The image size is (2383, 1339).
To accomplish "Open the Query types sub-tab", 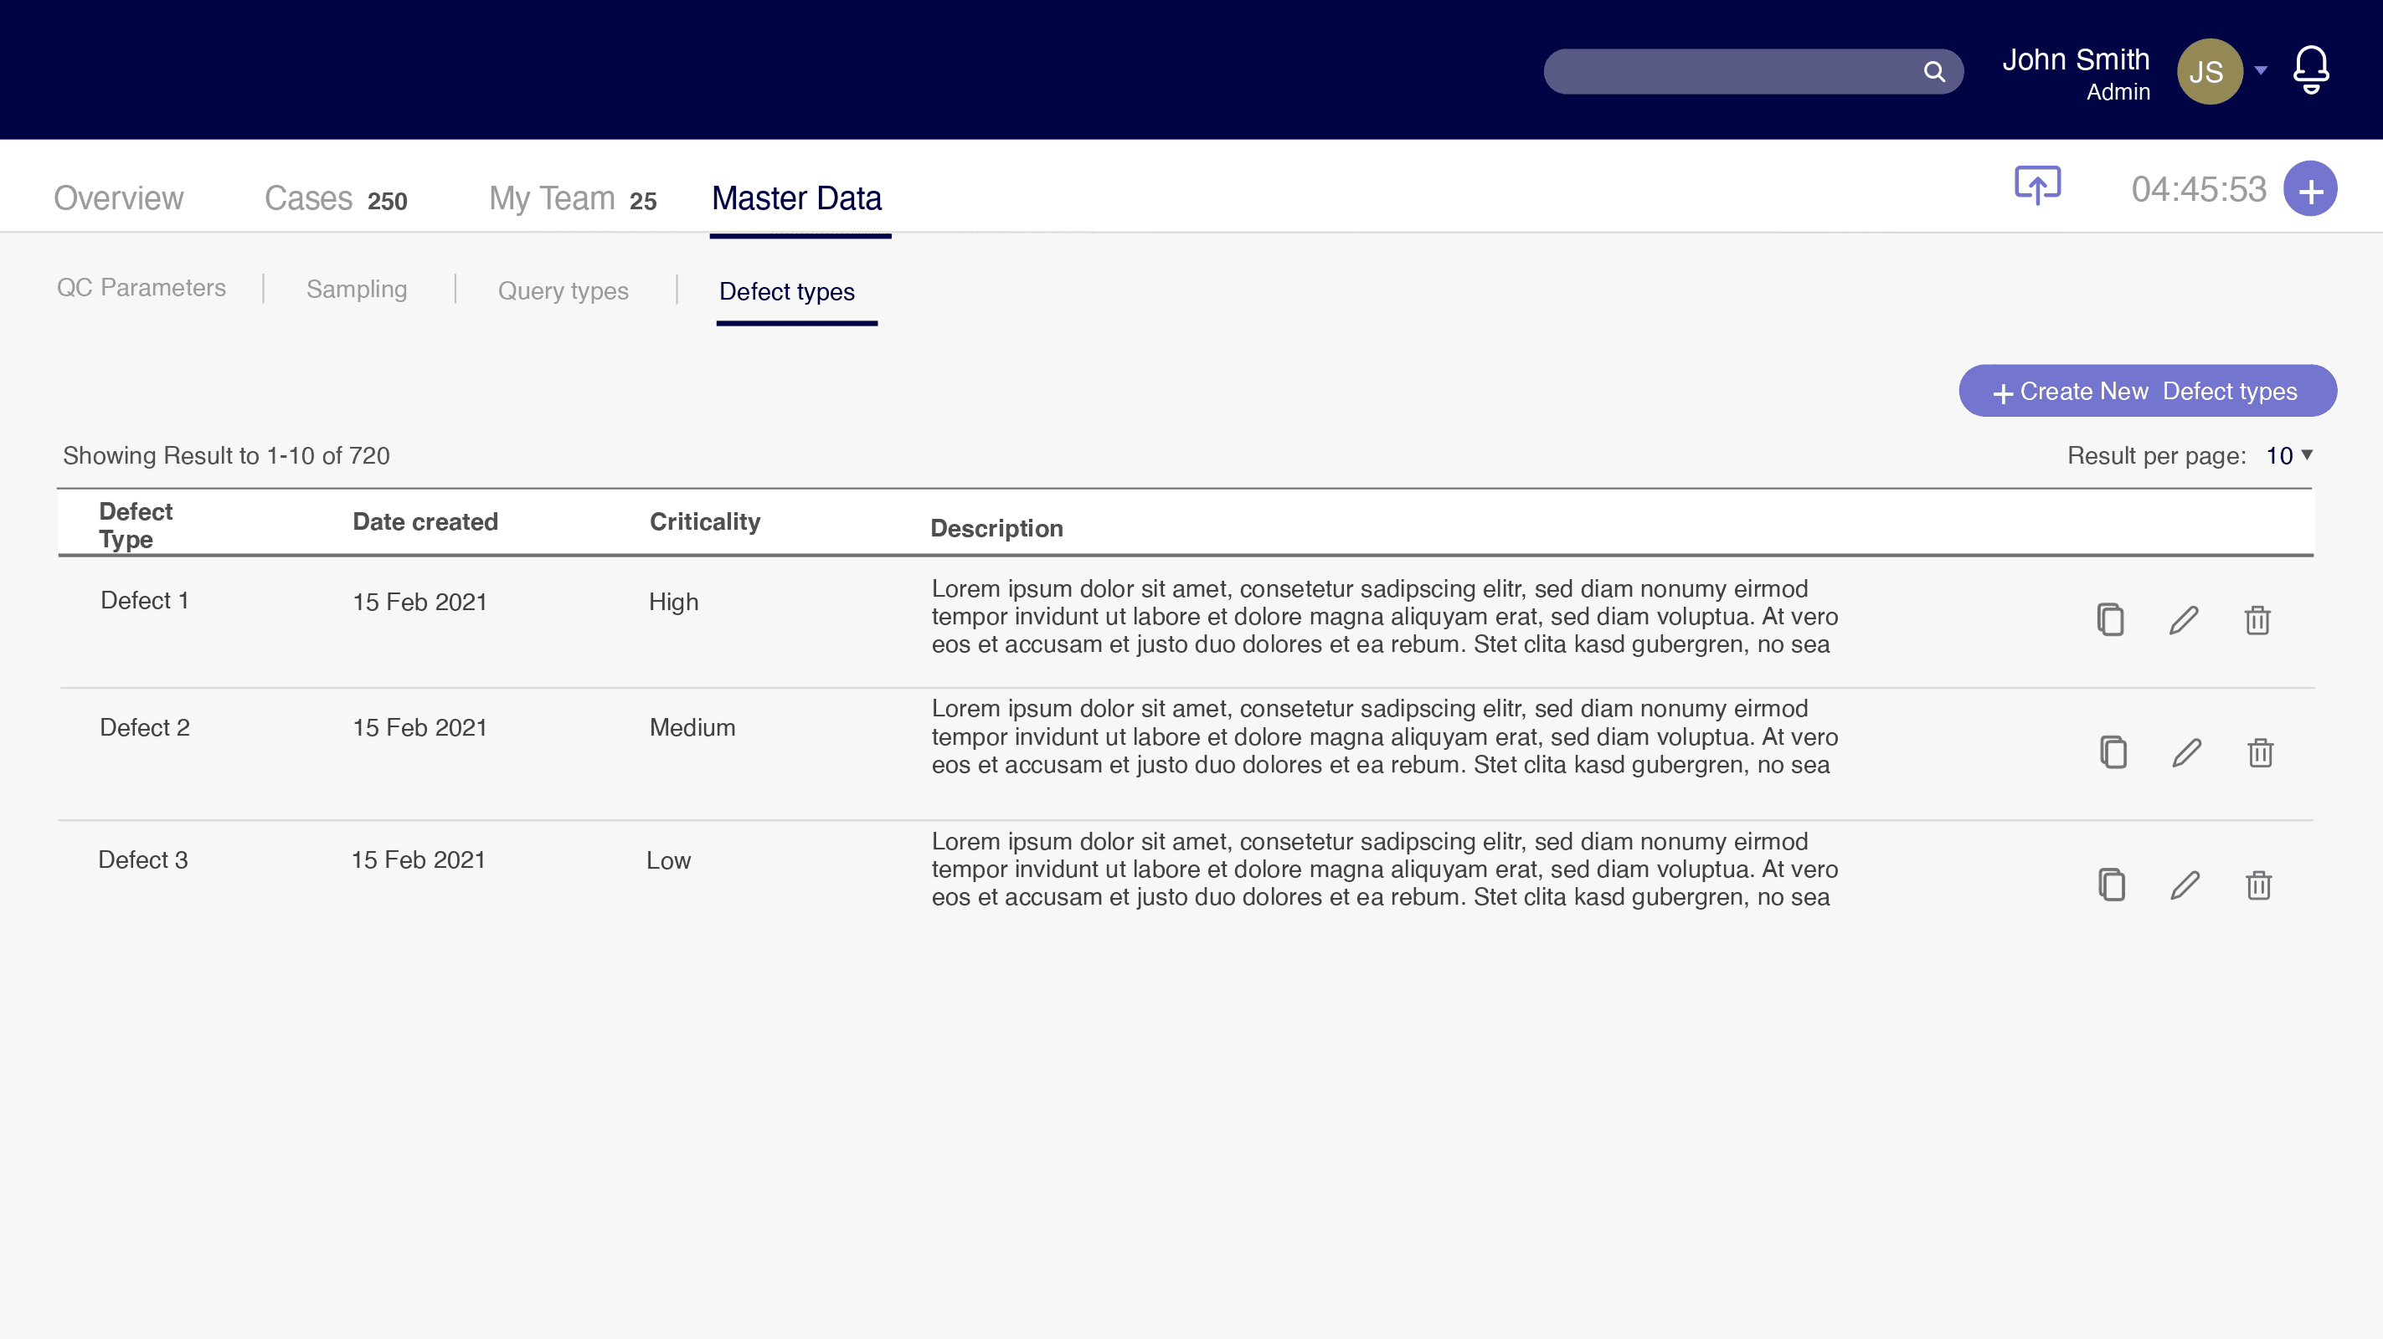I will [563, 290].
